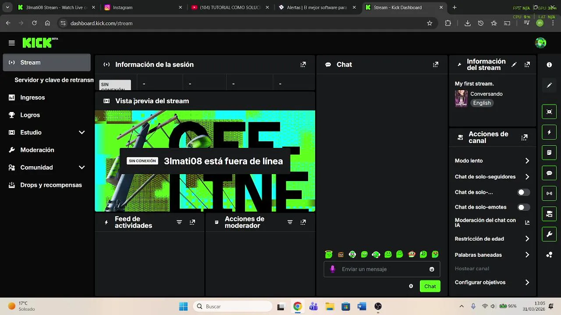Toggle the lightning activity feed widget in rail
The height and width of the screenshot is (315, 561).
[549, 132]
